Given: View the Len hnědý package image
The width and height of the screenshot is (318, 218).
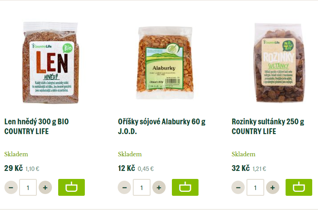Looking at the screenshot, I should [x=50, y=63].
